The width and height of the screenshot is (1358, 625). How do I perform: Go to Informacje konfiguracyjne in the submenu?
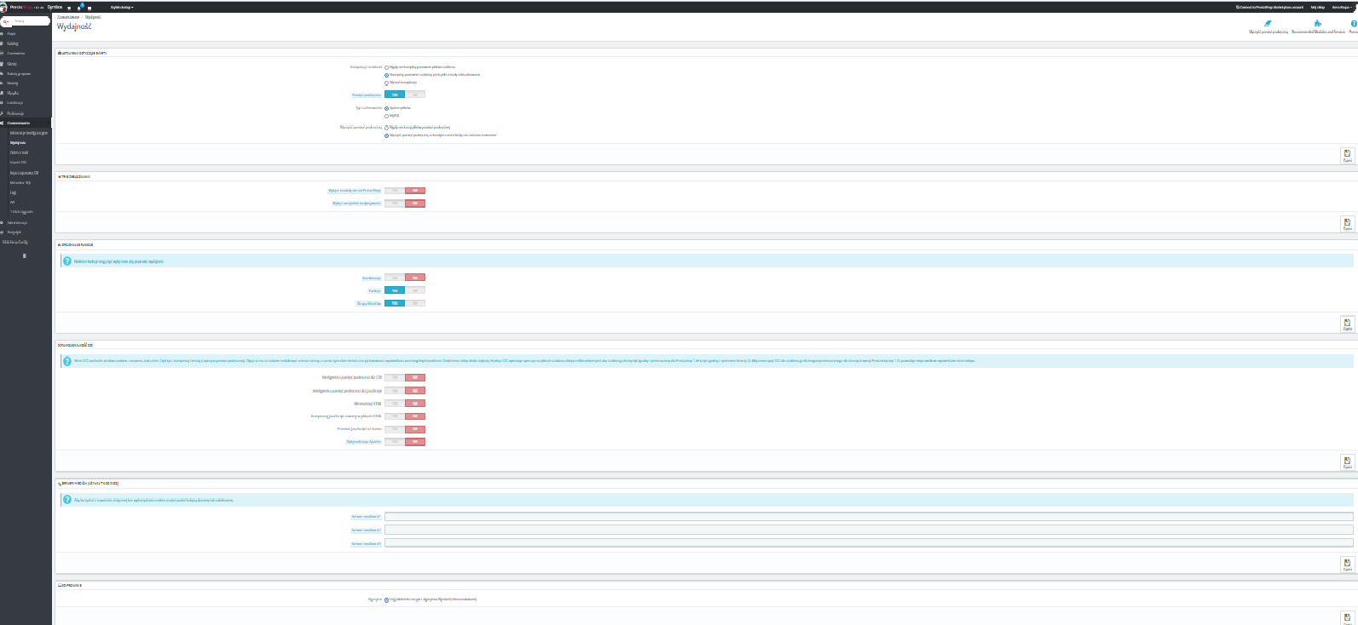29,134
